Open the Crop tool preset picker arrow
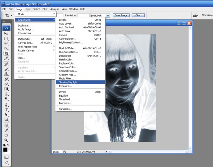The width and height of the screenshot is (213, 167). 12,15
